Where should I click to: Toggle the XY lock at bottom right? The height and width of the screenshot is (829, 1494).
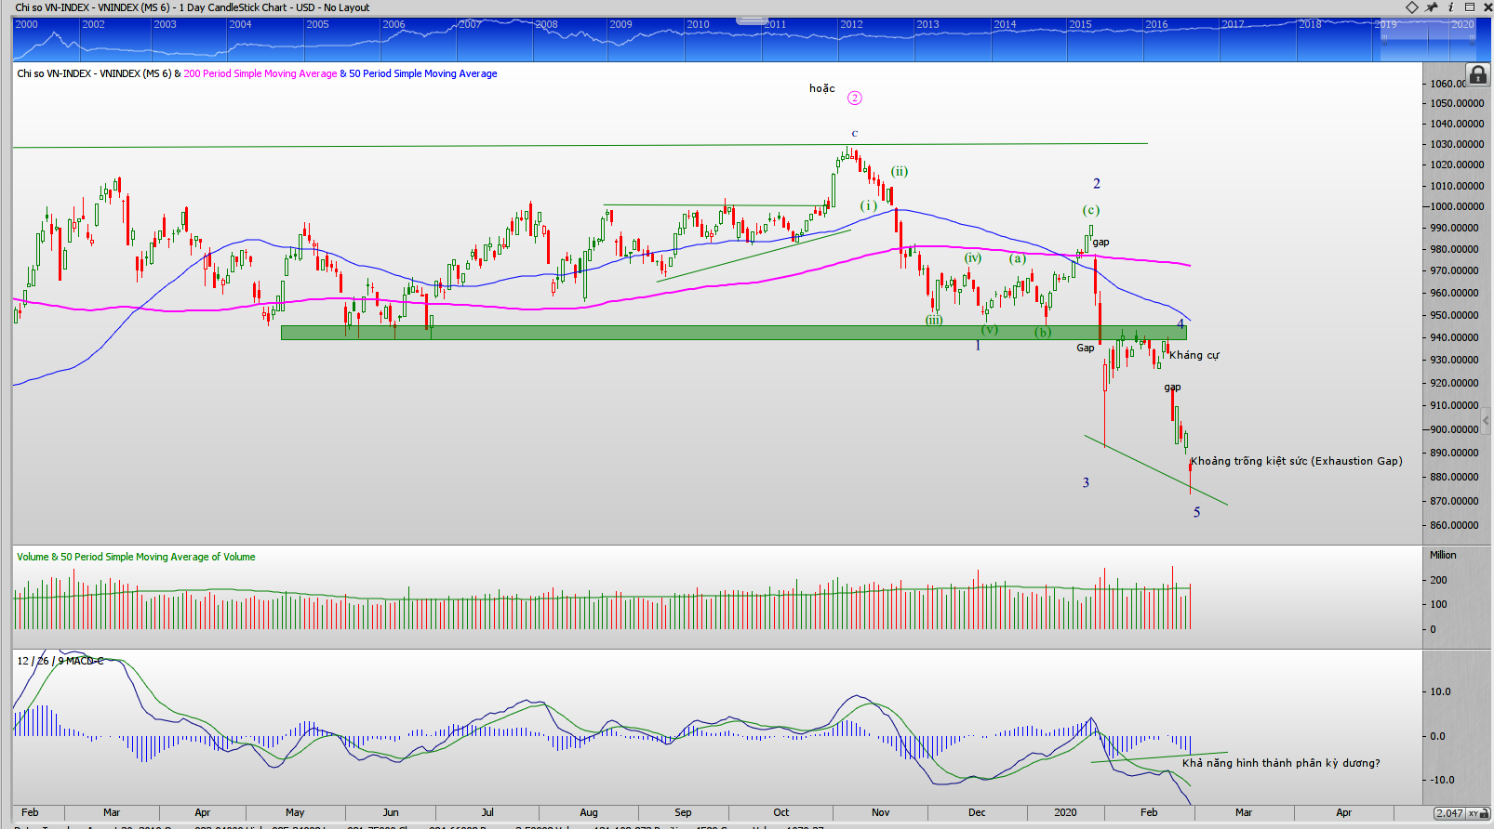click(1474, 813)
